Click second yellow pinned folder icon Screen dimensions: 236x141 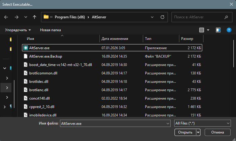point(10,49)
